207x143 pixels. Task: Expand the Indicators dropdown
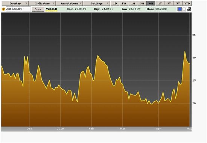43,3
